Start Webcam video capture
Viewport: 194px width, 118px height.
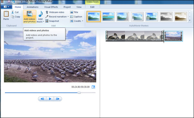(55, 12)
